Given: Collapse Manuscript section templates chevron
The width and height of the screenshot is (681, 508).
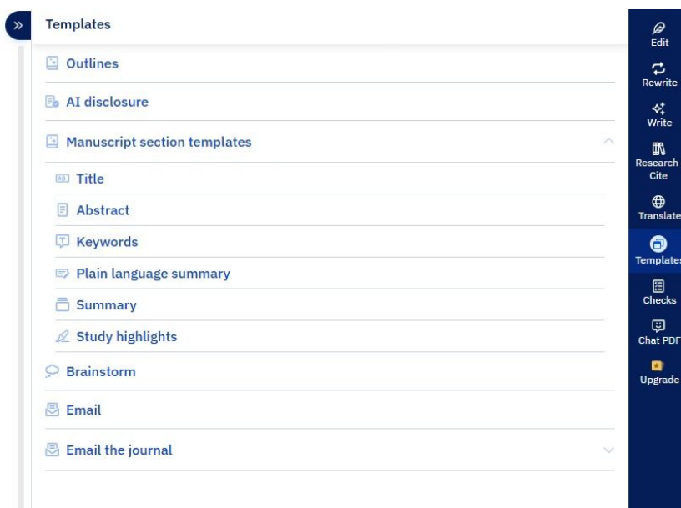Looking at the screenshot, I should (608, 141).
